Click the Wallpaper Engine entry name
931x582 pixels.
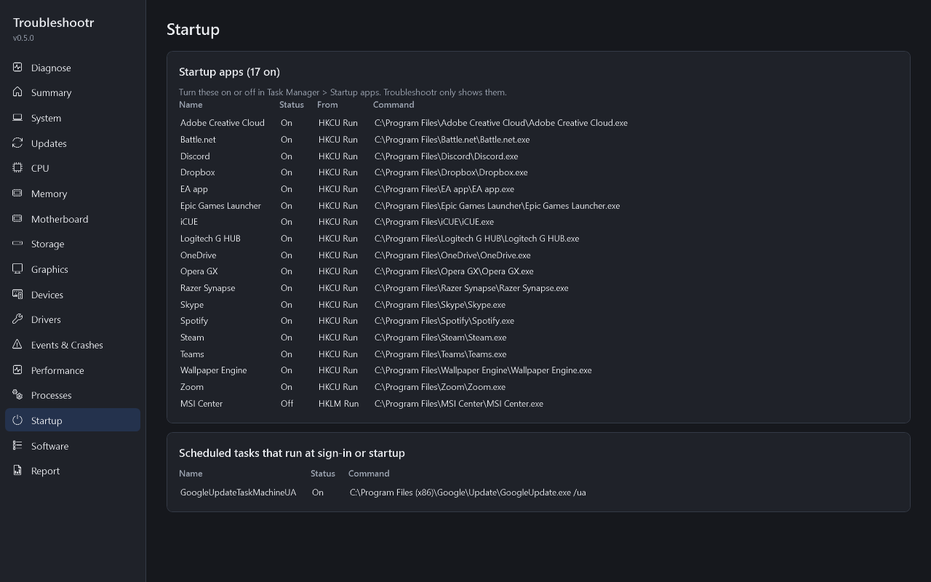214,370
